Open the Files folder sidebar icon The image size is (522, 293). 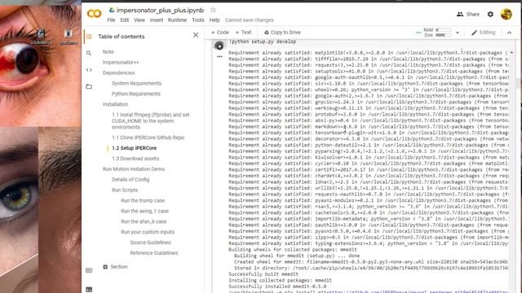[x=89, y=87]
